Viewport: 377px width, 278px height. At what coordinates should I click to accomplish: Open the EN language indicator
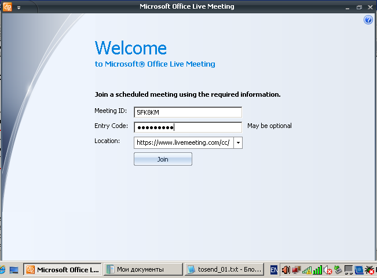(273, 270)
